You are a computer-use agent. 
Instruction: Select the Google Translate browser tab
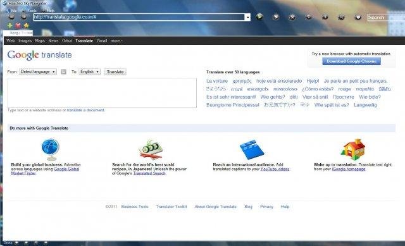(18, 33)
